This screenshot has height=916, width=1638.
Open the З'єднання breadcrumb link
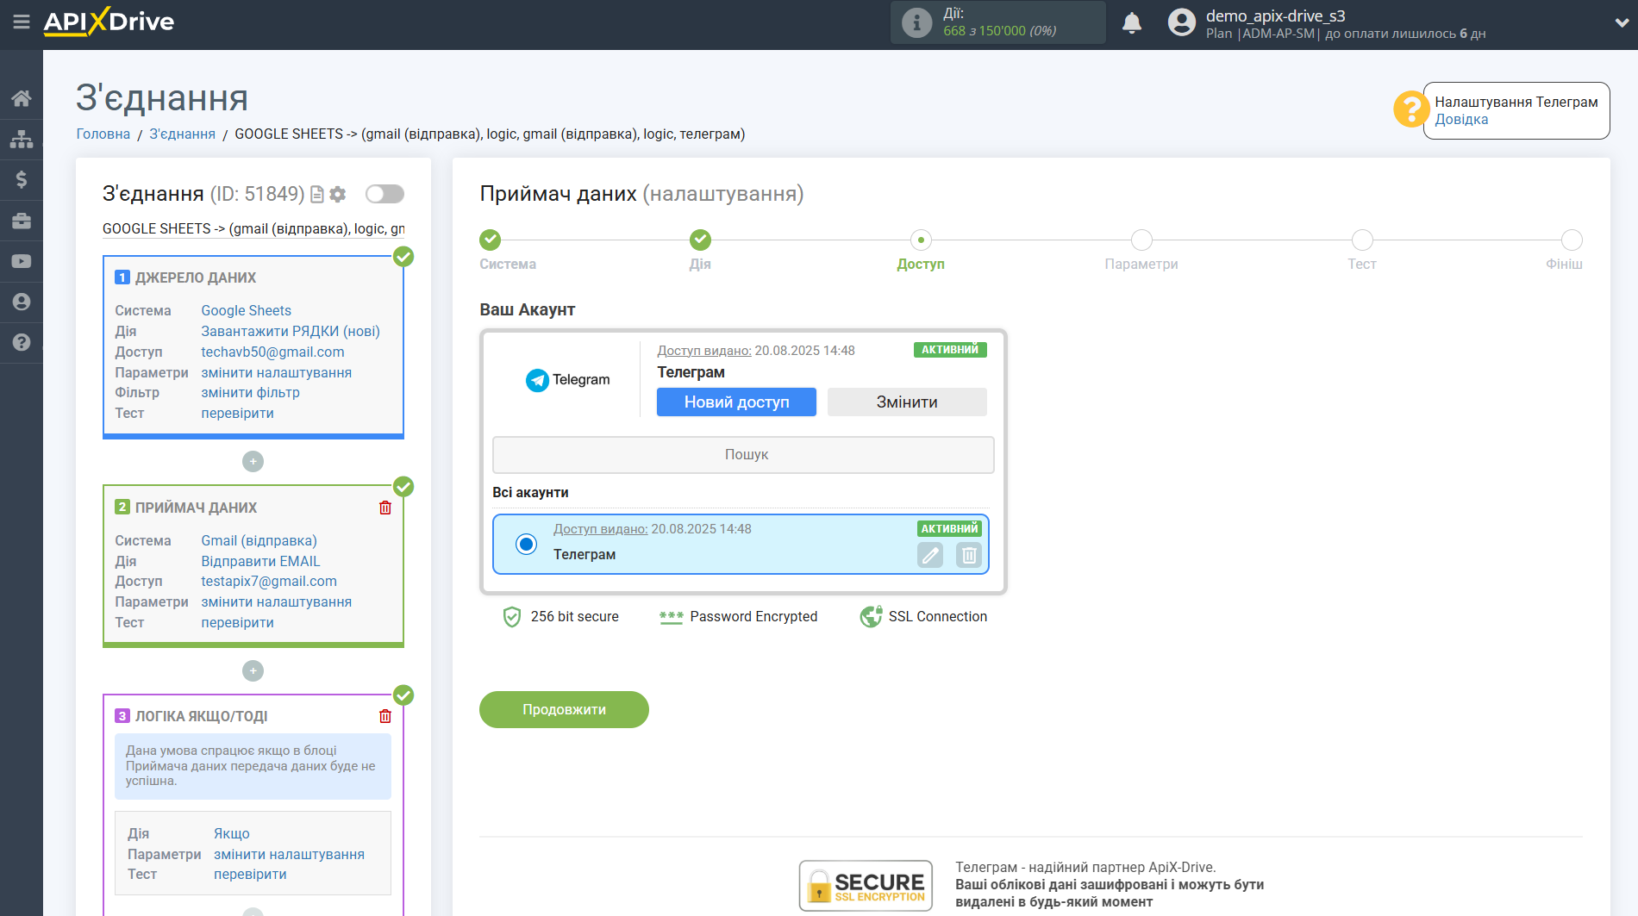click(x=183, y=134)
